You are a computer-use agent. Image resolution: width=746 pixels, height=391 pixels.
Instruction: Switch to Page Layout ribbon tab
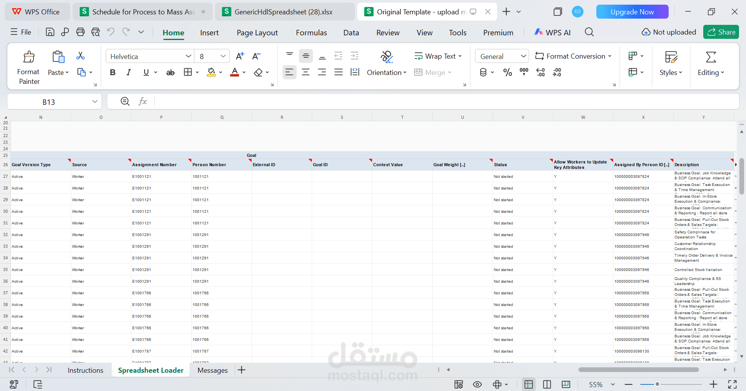pyautogui.click(x=257, y=33)
